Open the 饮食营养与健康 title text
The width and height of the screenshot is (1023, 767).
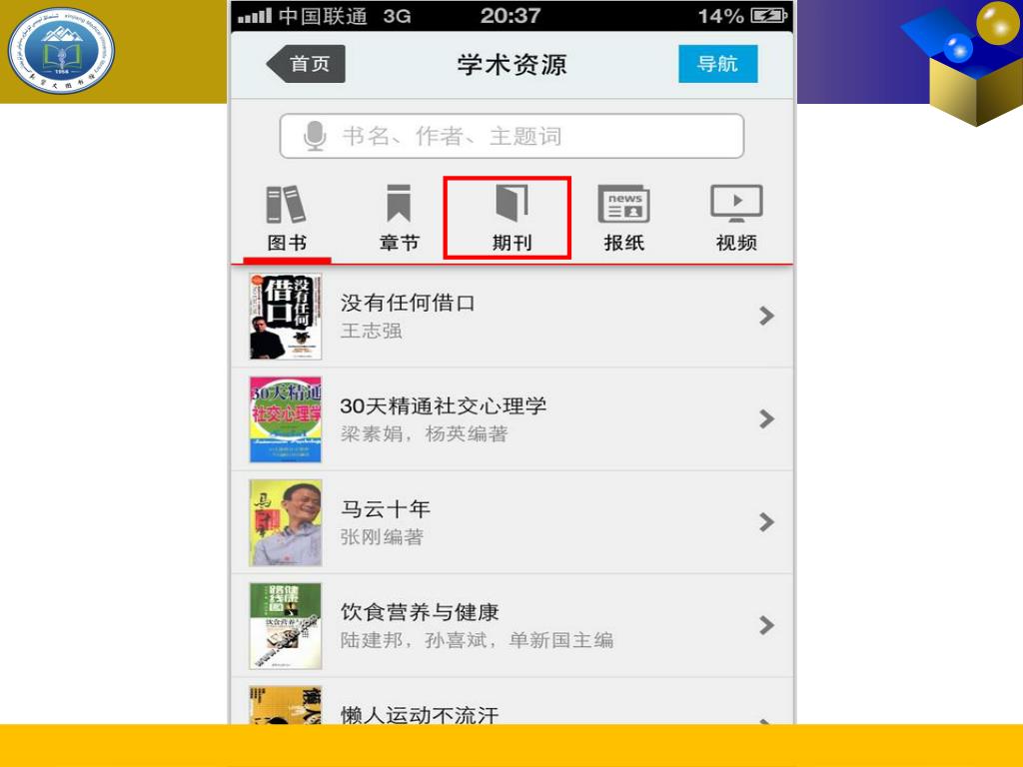[420, 612]
